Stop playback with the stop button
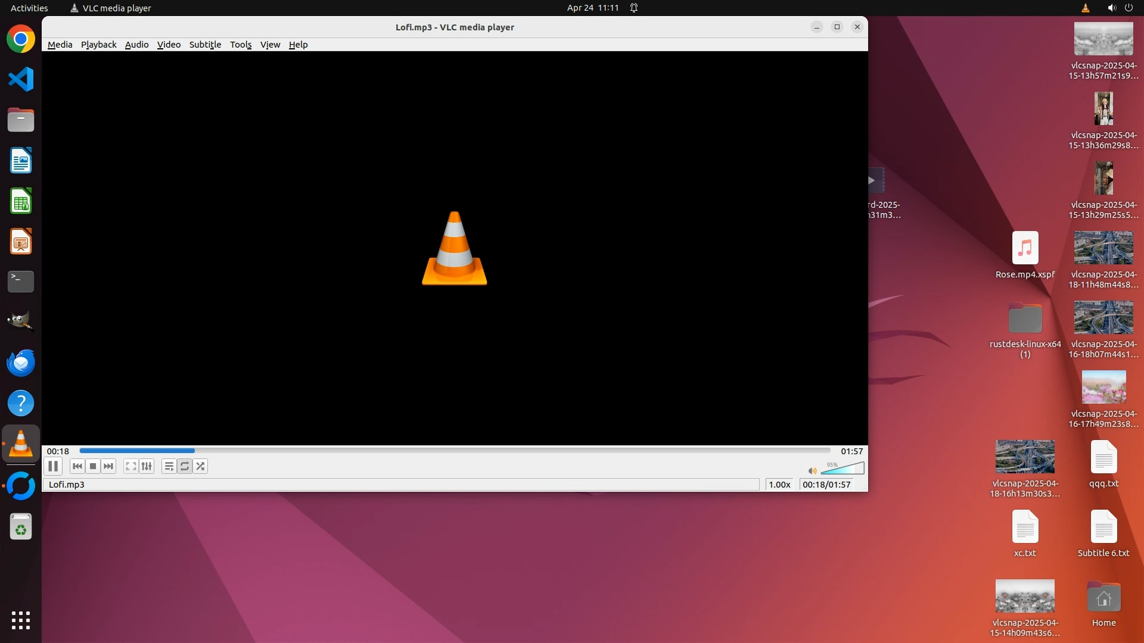This screenshot has height=643, width=1144. (x=93, y=466)
